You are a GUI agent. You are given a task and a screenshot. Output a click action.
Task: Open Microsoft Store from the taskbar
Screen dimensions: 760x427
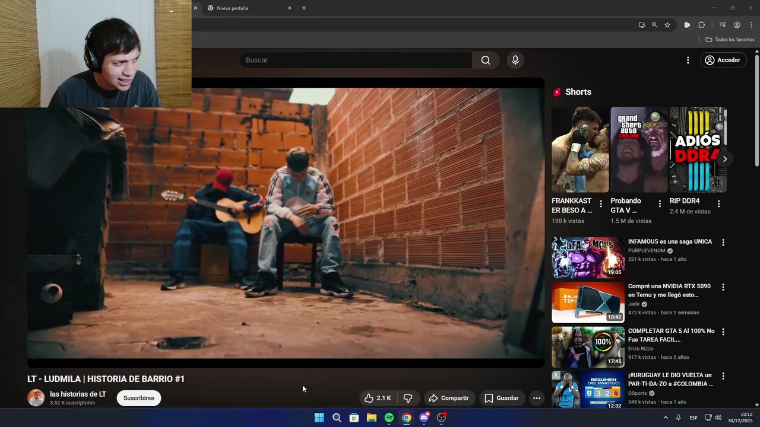coord(354,418)
